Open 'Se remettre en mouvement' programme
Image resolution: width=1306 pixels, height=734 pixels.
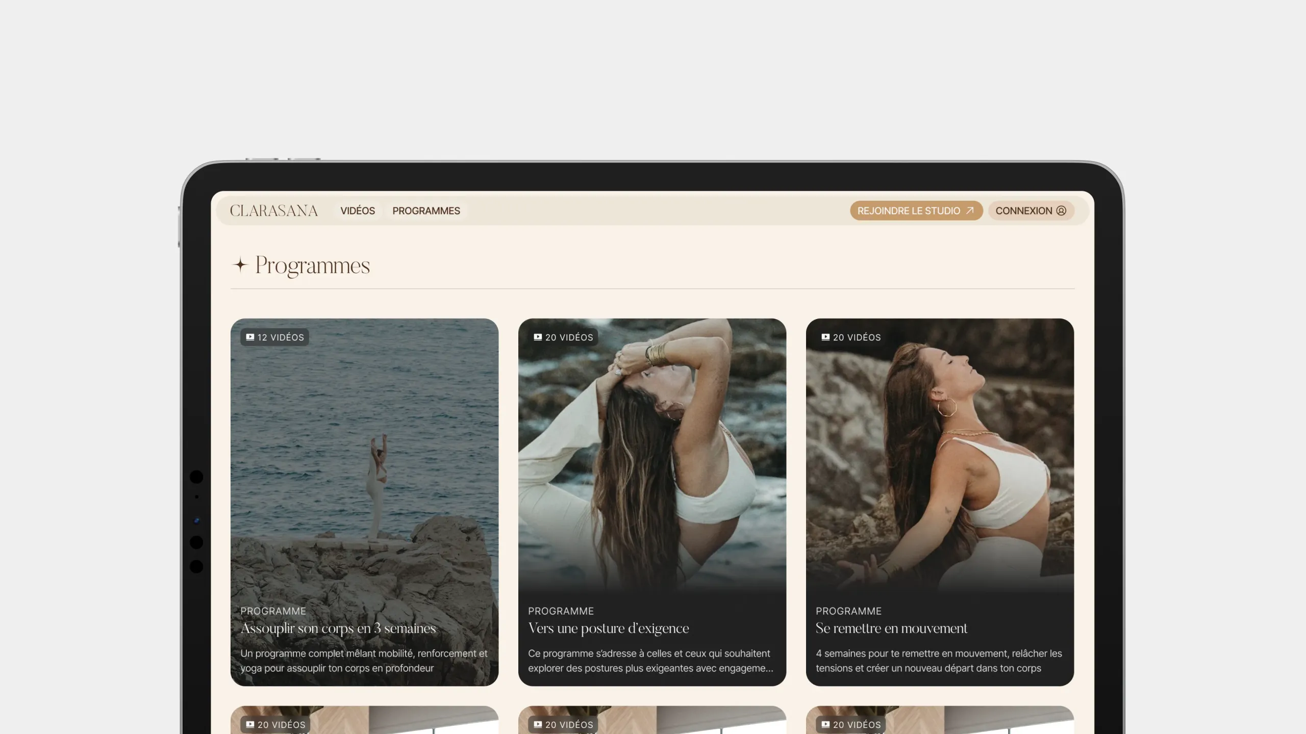coord(891,628)
